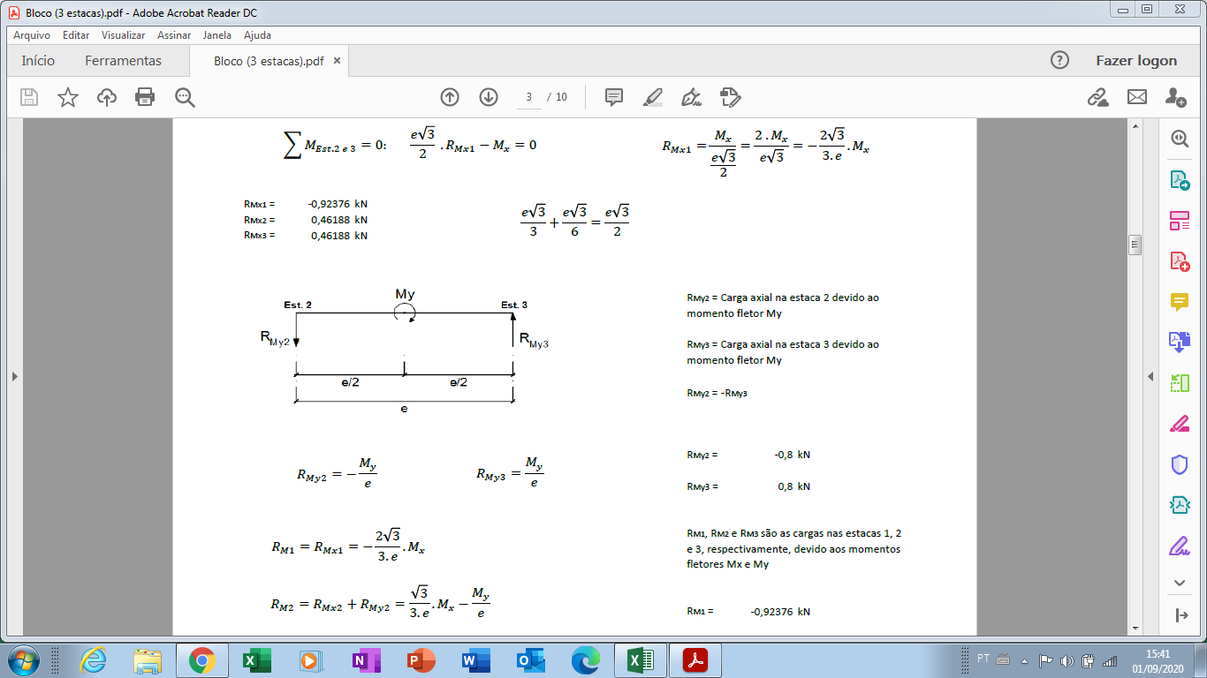Show hidden system tray icons

[1024, 660]
